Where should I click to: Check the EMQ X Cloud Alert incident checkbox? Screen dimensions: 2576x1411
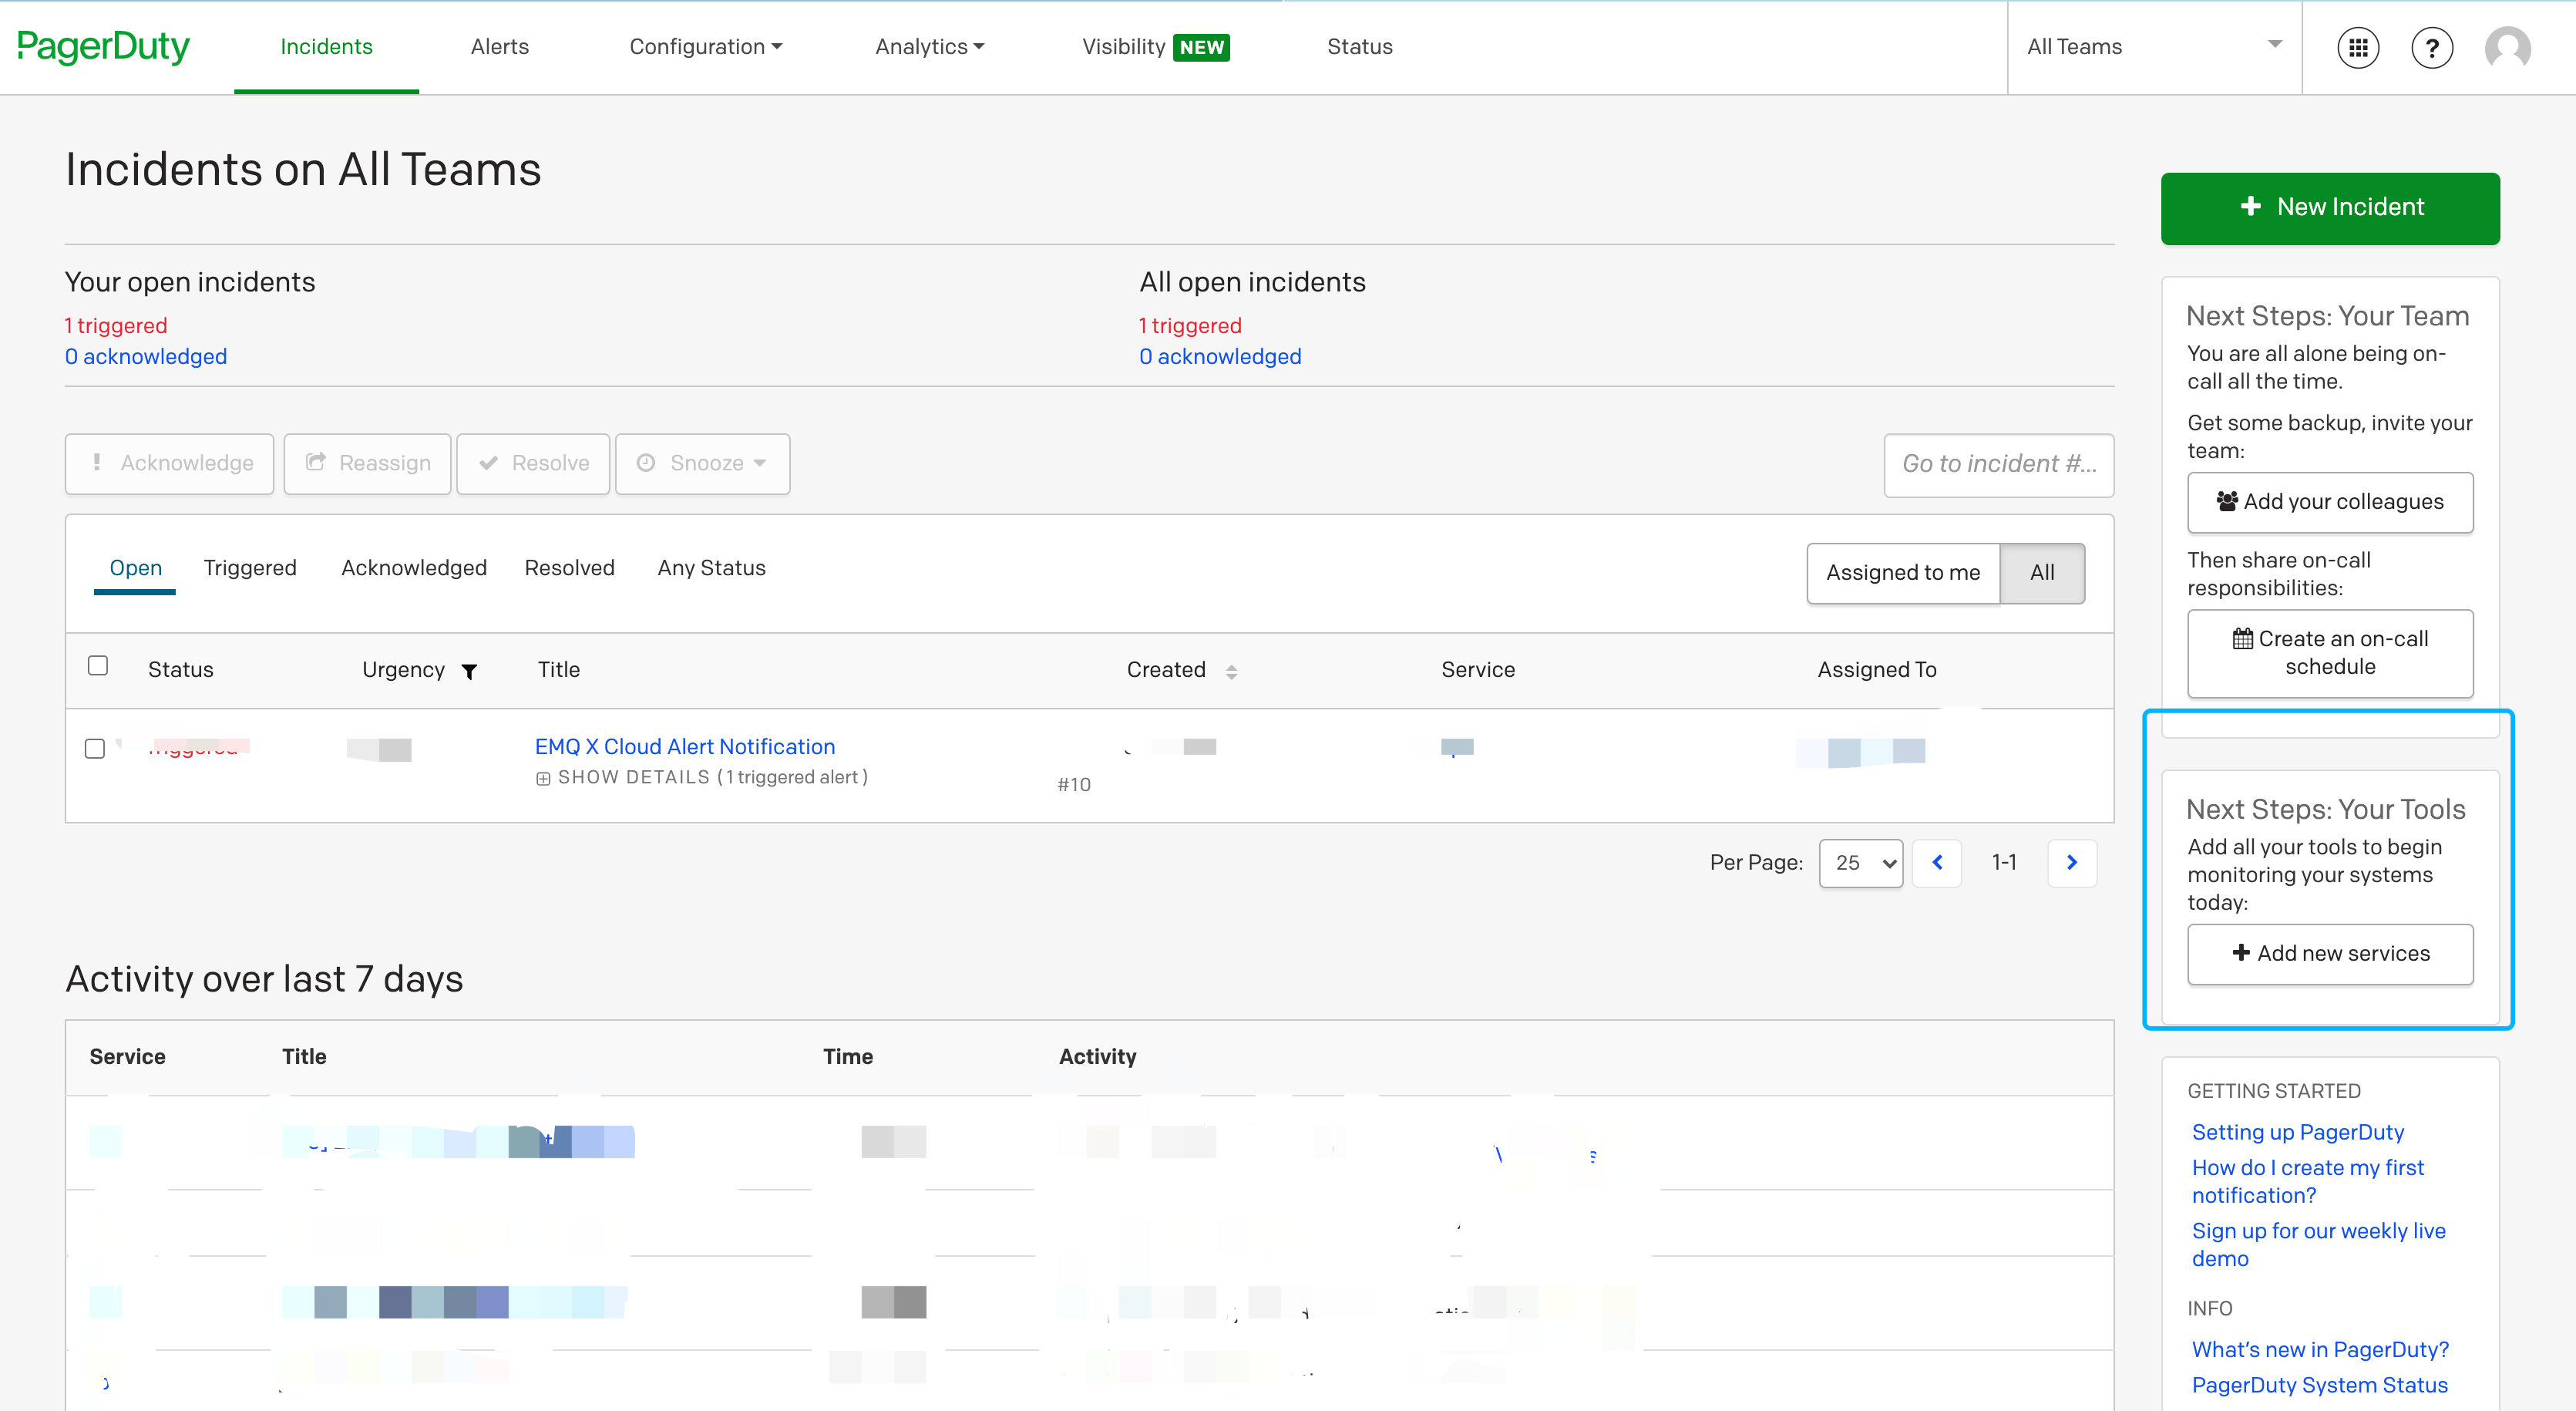click(95, 748)
